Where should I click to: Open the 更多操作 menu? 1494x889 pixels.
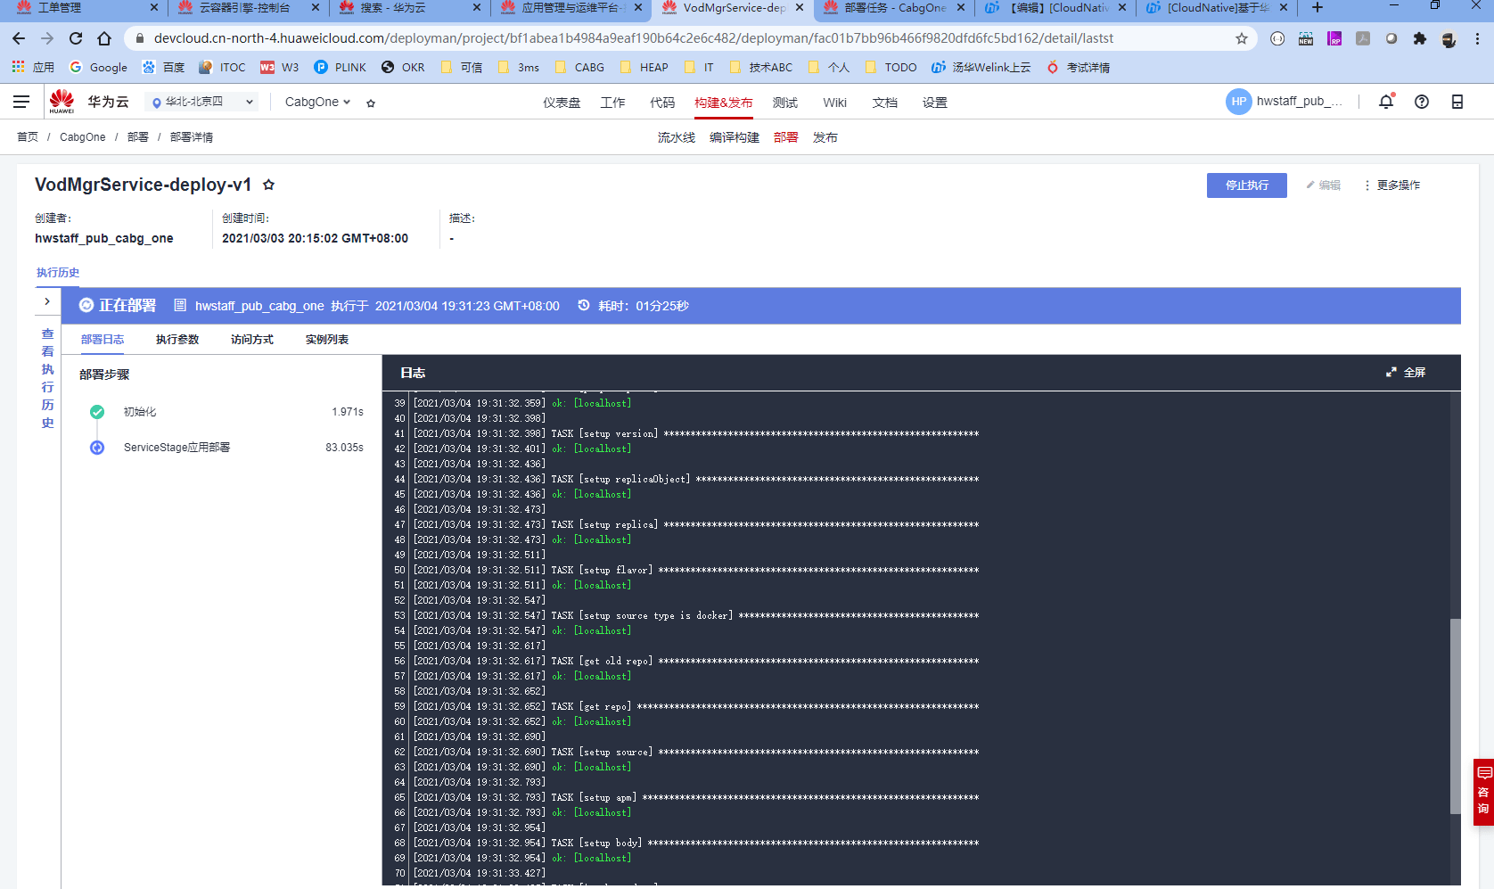(x=1391, y=185)
